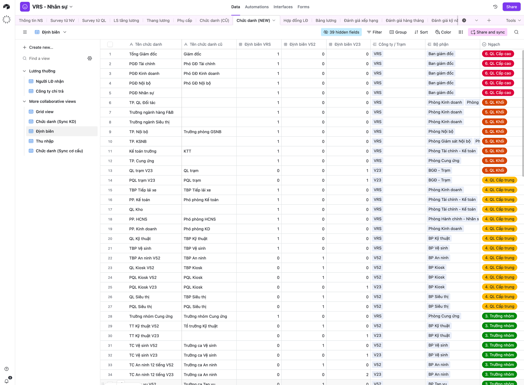524x385 pixels.
Task: Open the Đánh giá xếp hạng table tab
Action: pyautogui.click(x=361, y=20)
